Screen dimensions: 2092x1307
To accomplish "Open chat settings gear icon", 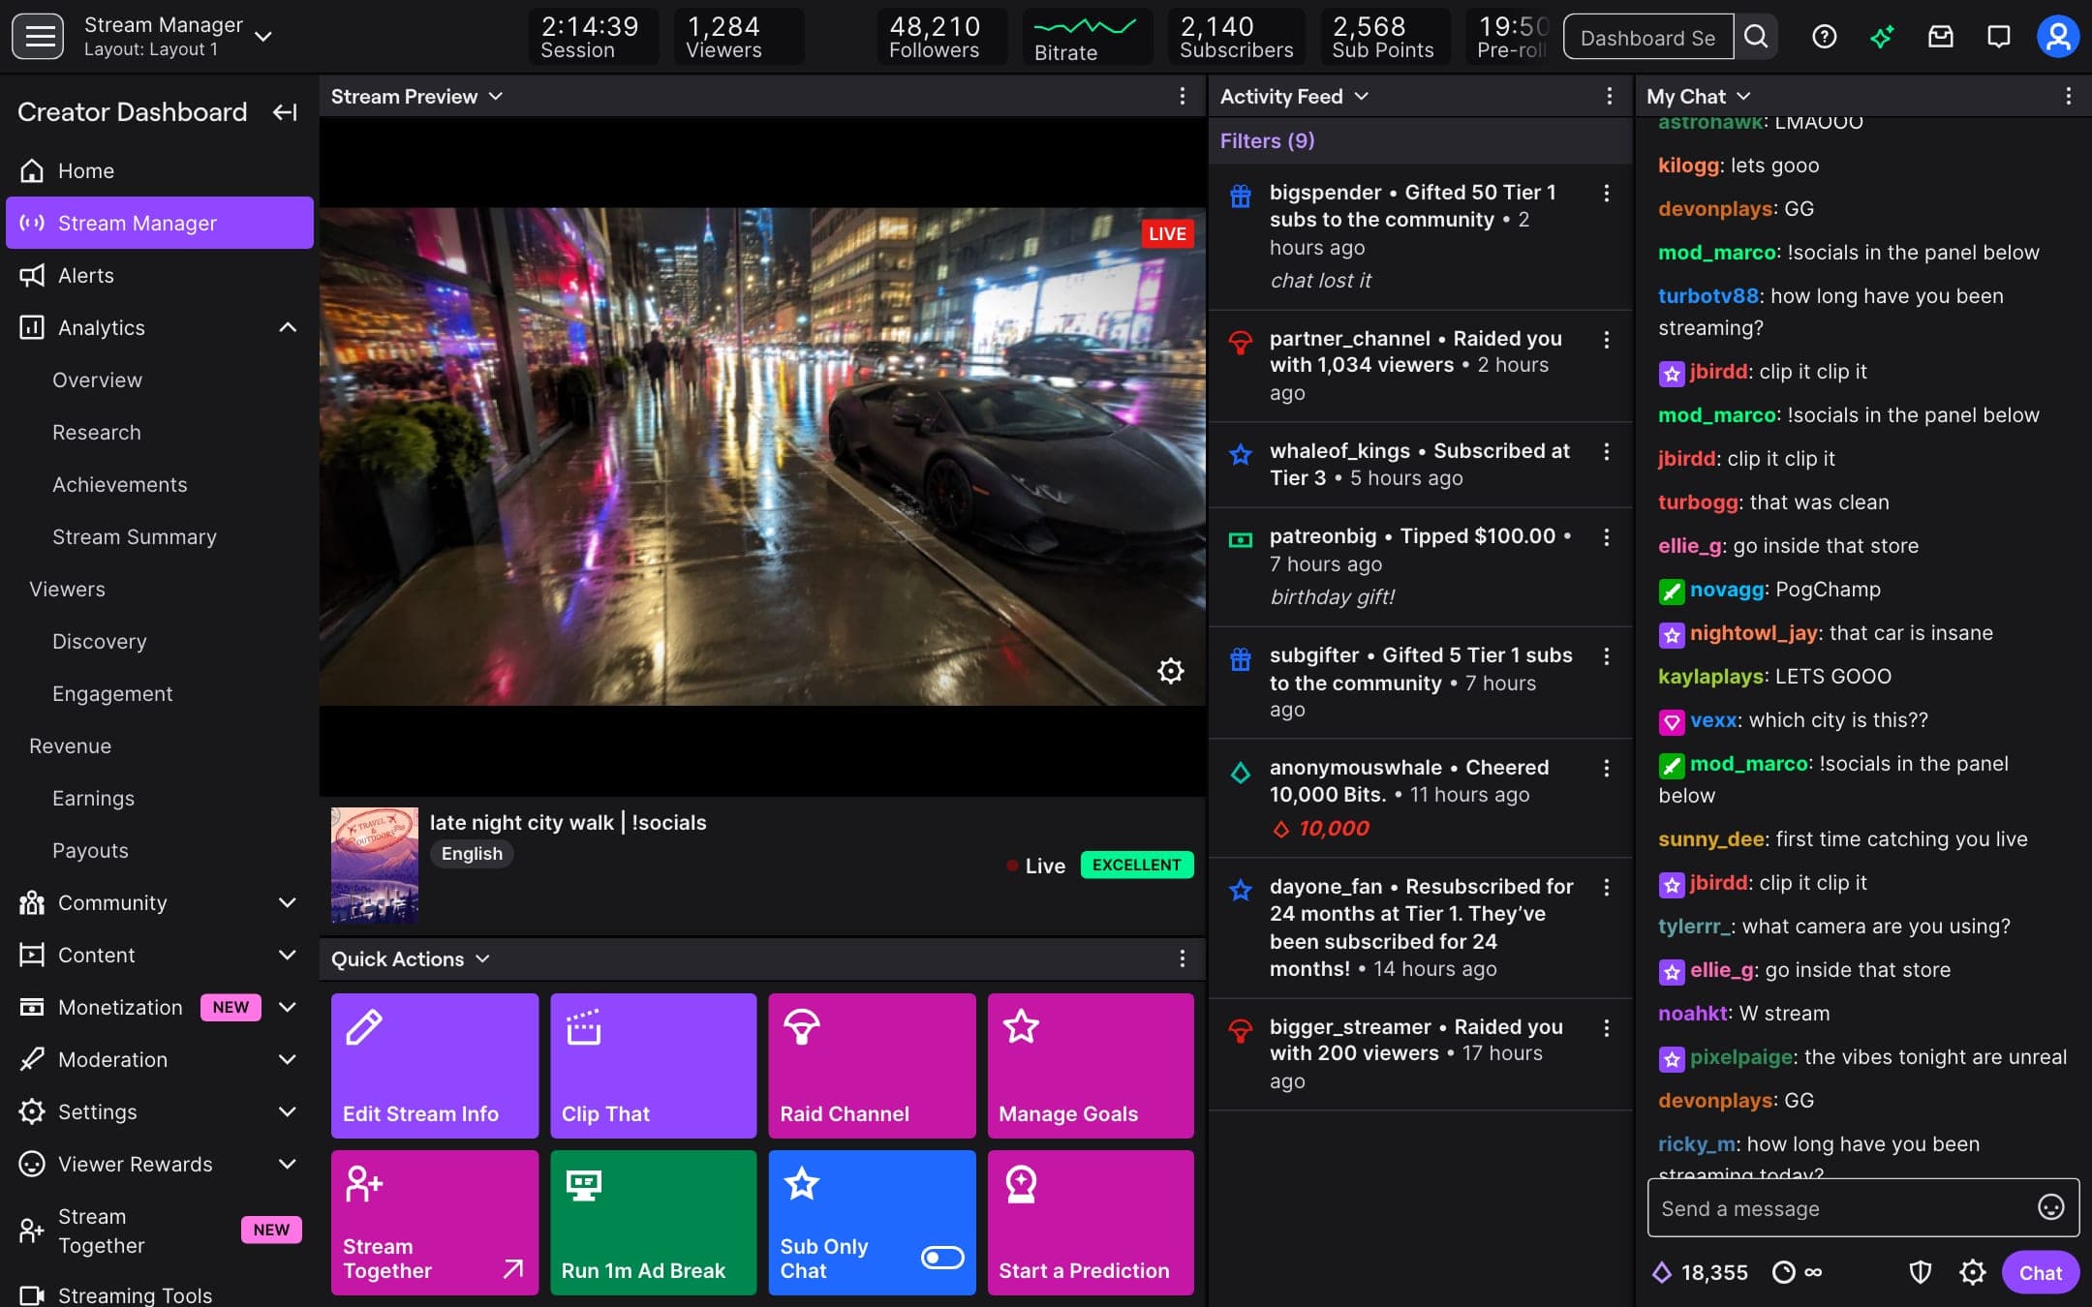I will 1972,1272.
